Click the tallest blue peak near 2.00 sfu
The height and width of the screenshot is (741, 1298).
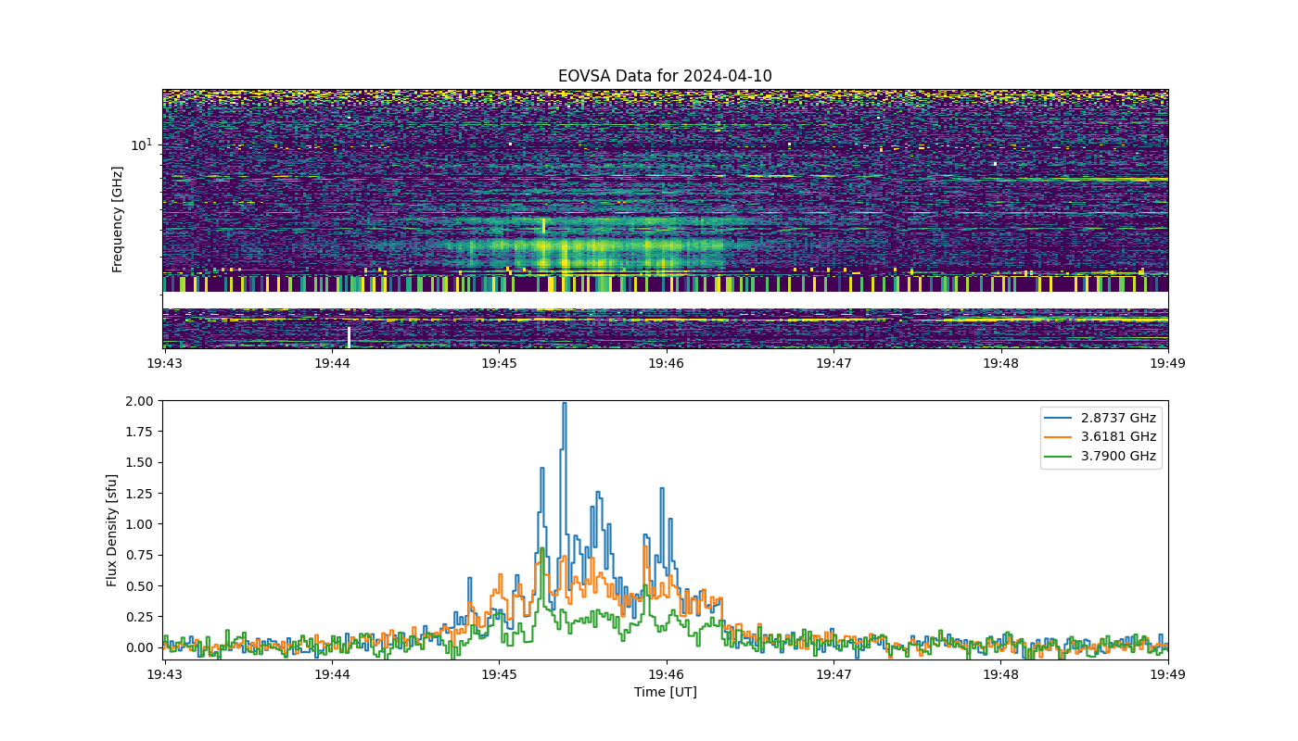click(x=564, y=405)
